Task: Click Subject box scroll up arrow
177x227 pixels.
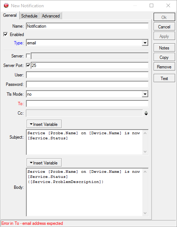Action: (x=145, y=133)
